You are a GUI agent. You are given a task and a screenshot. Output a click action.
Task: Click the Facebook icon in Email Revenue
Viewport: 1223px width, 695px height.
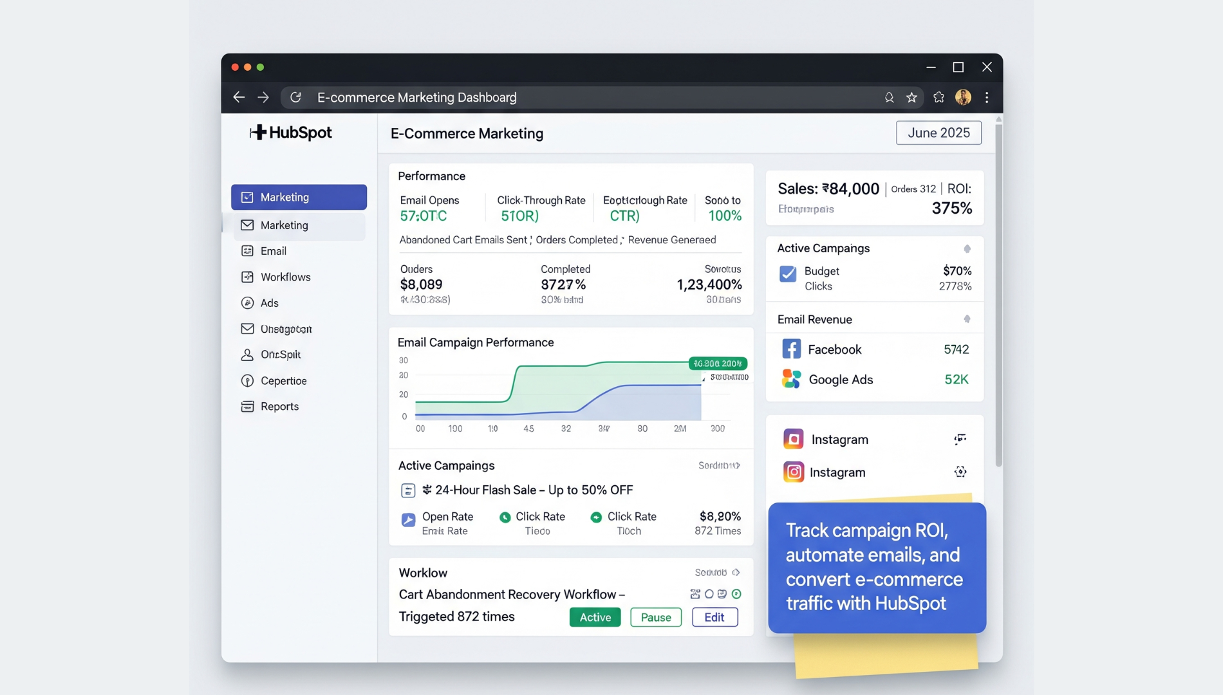point(791,349)
